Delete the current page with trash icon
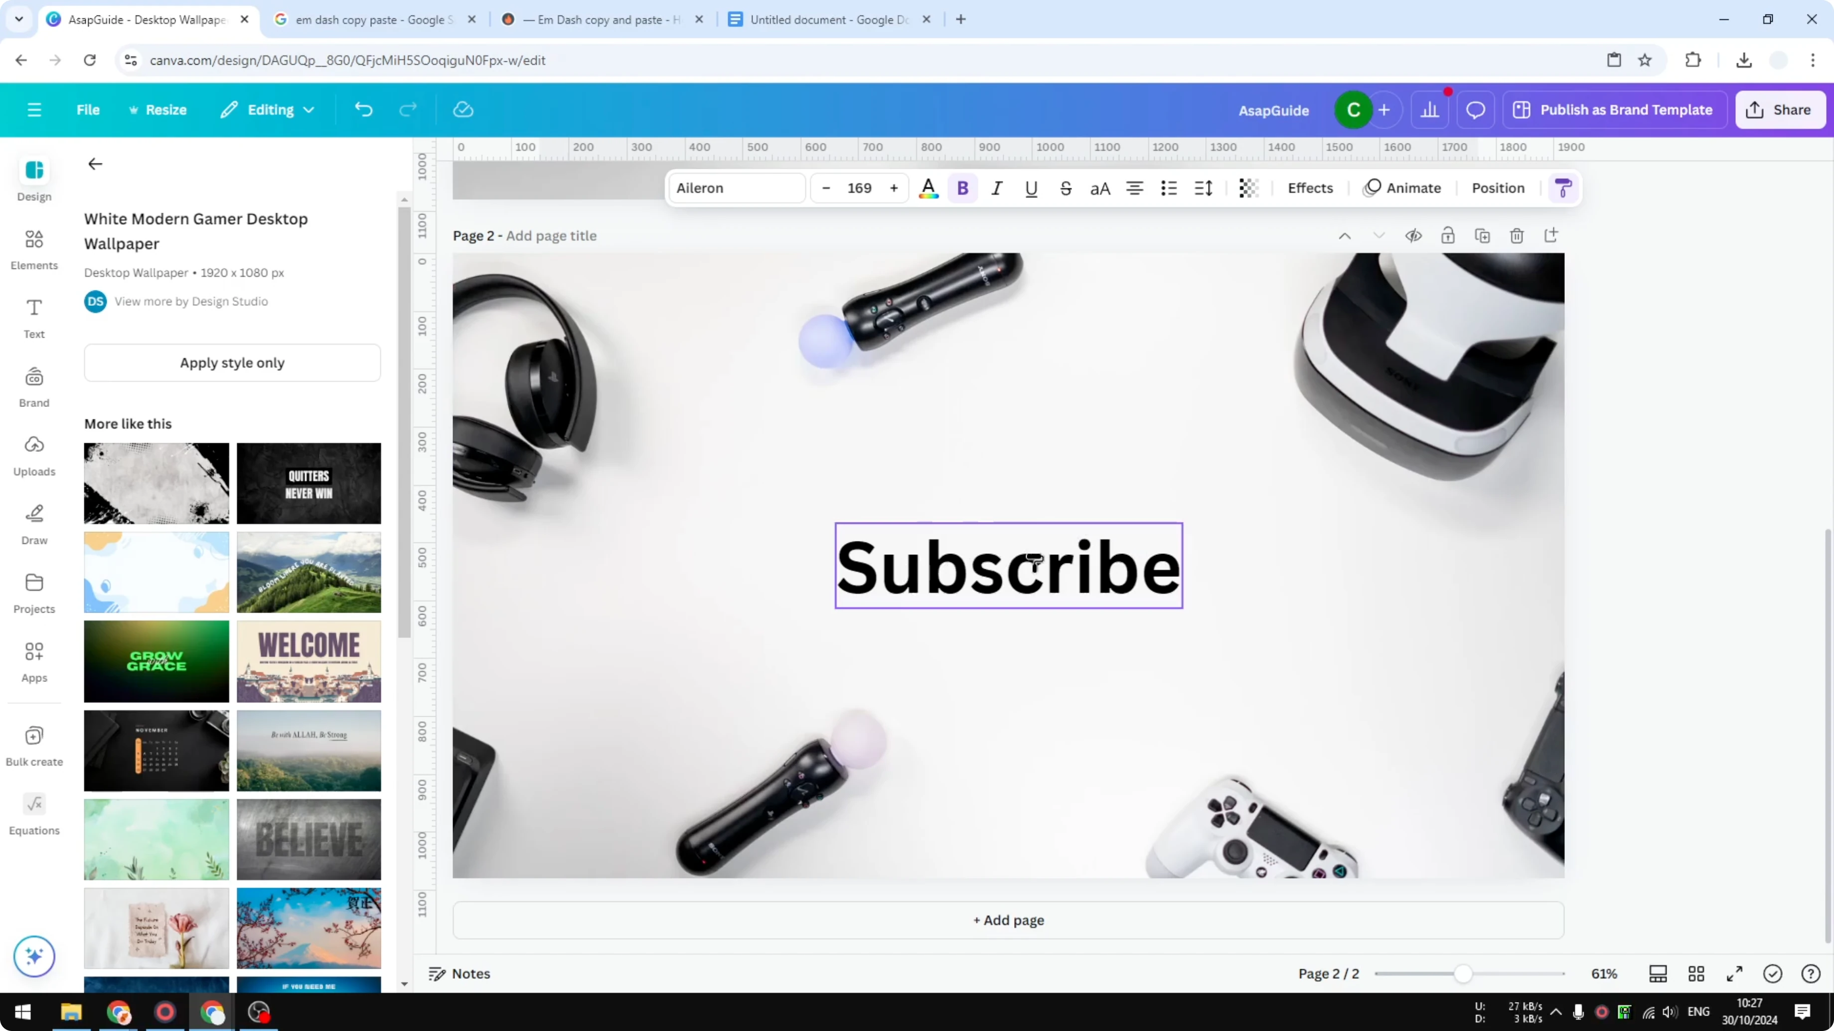1834x1031 pixels. (x=1517, y=235)
